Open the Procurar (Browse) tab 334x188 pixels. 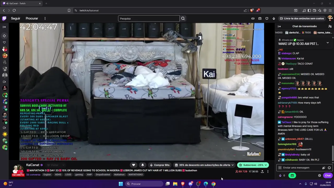coord(32,19)
